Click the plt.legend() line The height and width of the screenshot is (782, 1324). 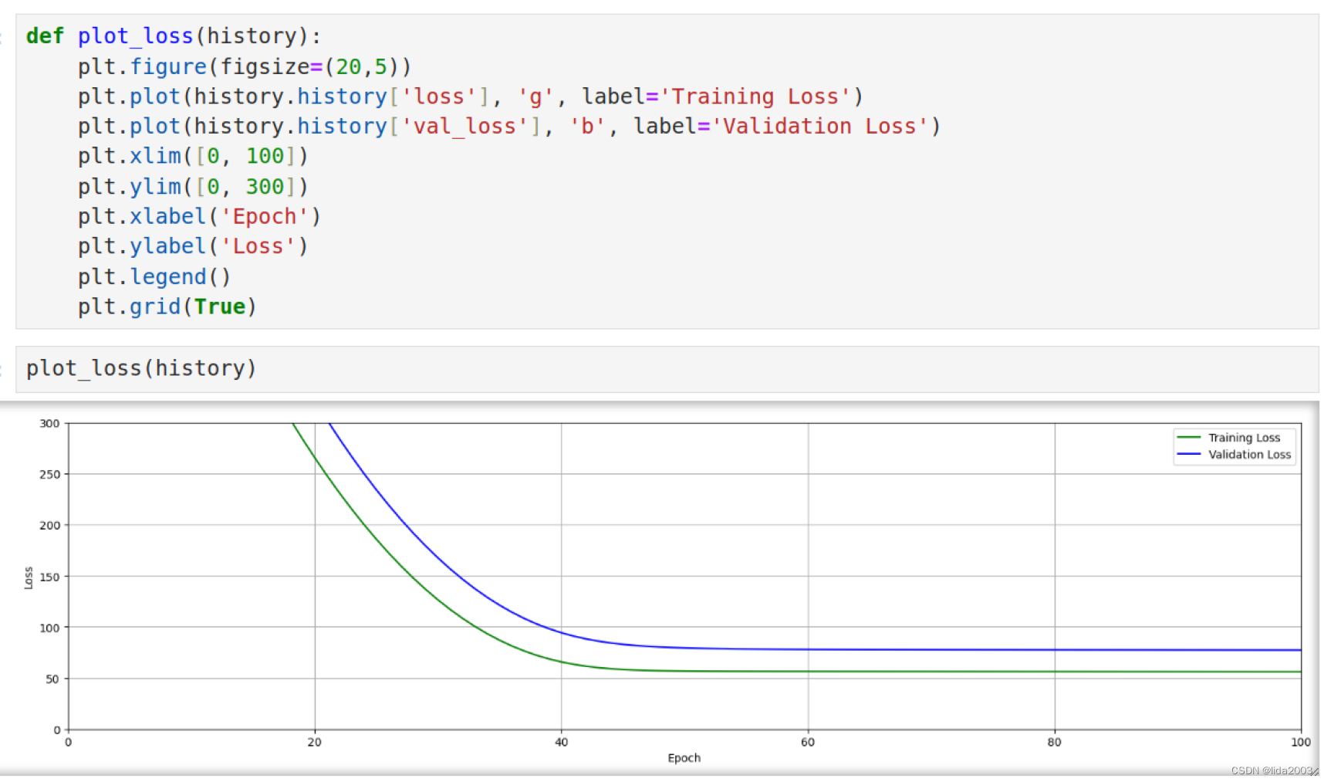(x=154, y=277)
